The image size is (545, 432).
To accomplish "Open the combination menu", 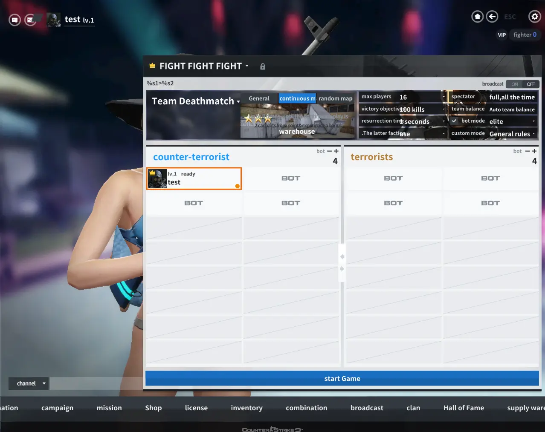I will pyautogui.click(x=307, y=408).
